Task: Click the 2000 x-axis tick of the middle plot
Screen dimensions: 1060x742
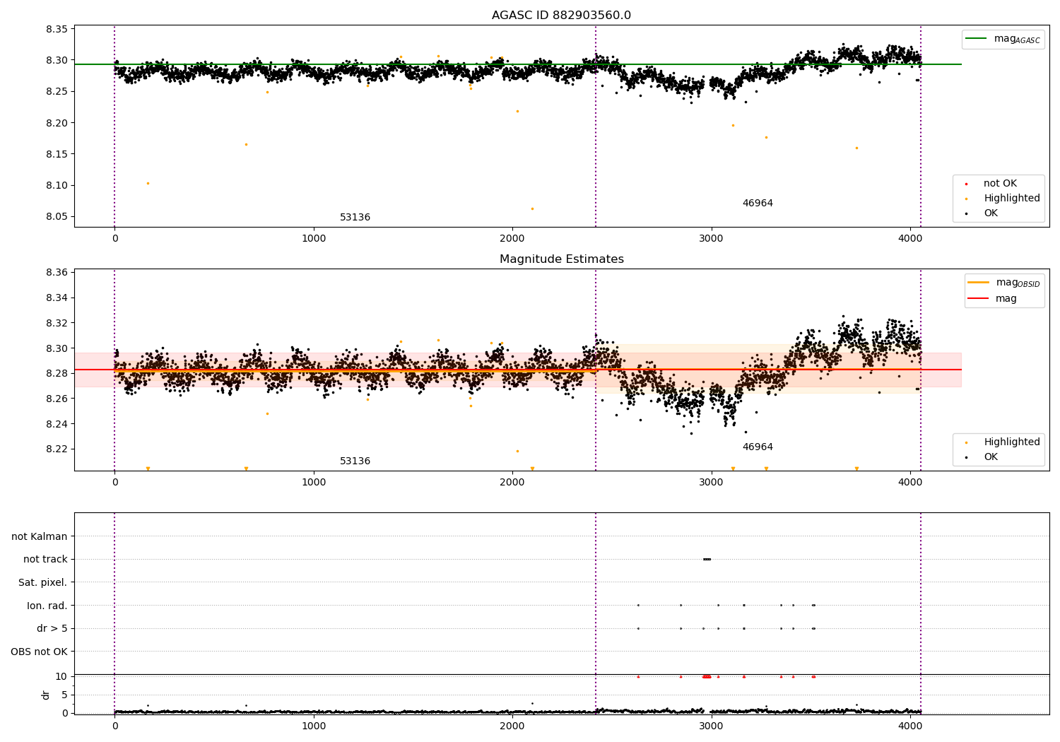Action: click(512, 483)
